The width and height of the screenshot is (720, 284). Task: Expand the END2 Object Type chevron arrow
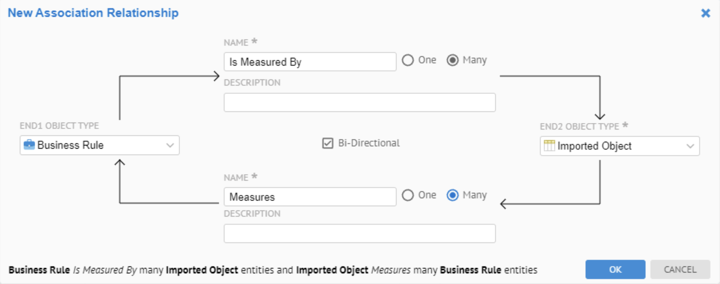690,146
